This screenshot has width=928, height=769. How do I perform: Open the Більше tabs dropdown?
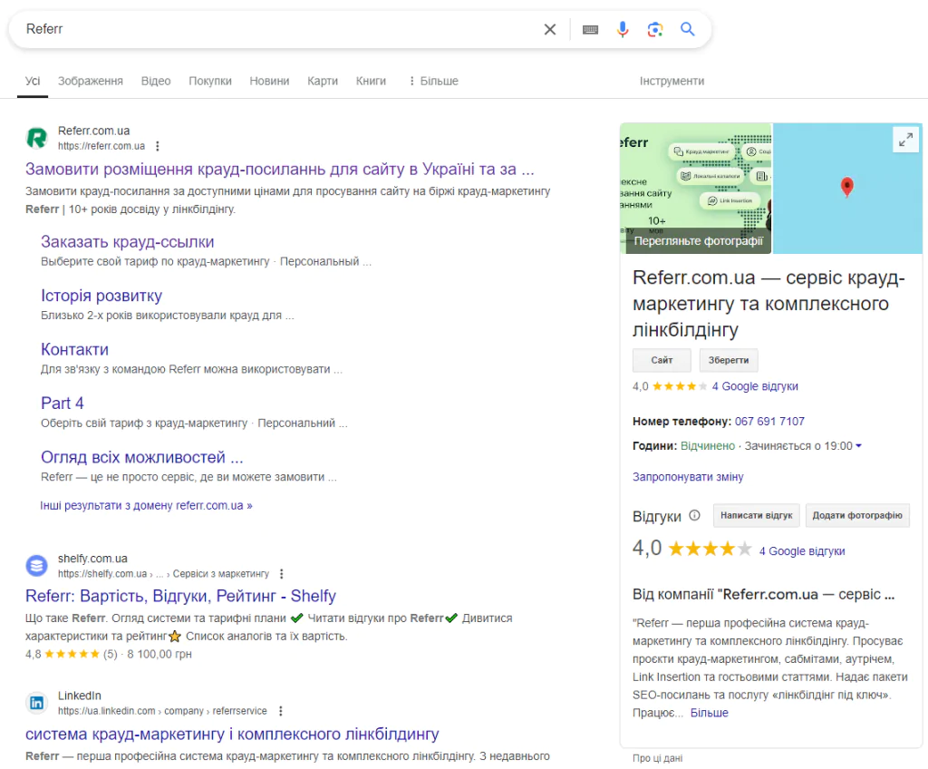(x=433, y=81)
